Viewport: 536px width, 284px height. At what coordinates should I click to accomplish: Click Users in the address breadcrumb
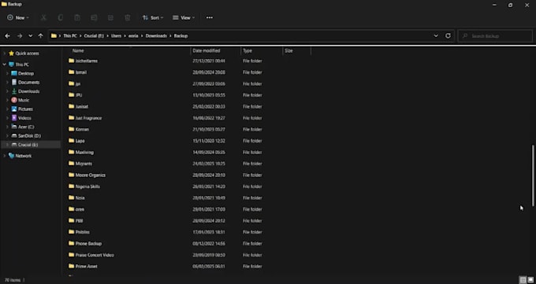pyautogui.click(x=116, y=36)
